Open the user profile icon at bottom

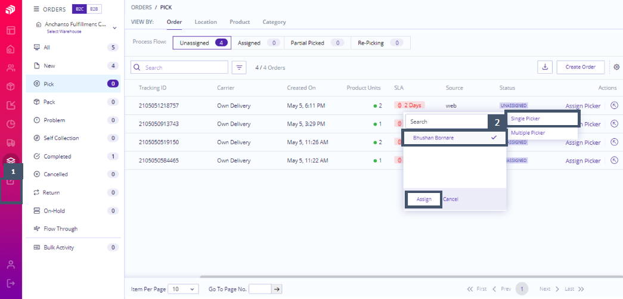pos(11,264)
